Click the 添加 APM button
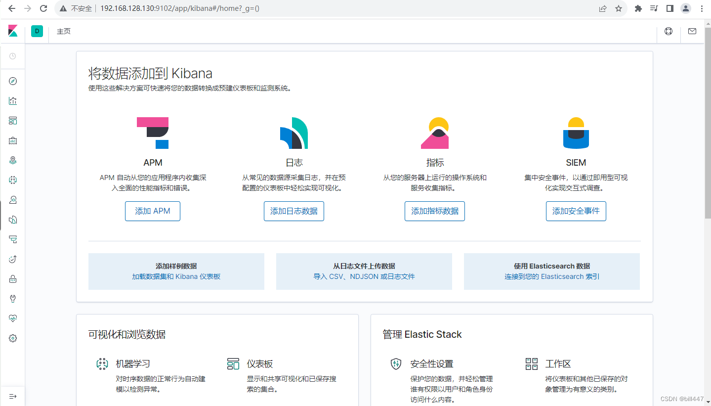 pyautogui.click(x=153, y=211)
